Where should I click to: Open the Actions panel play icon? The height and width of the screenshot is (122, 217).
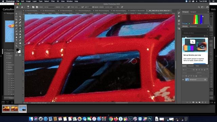[179, 16]
